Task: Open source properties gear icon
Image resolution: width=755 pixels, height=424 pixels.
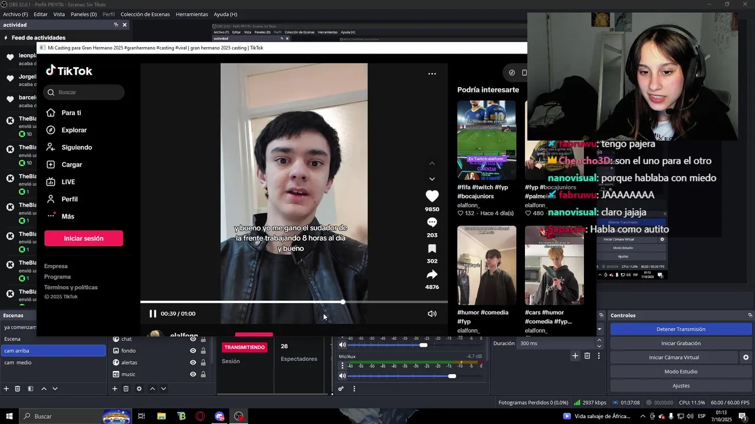Action: click(139, 389)
